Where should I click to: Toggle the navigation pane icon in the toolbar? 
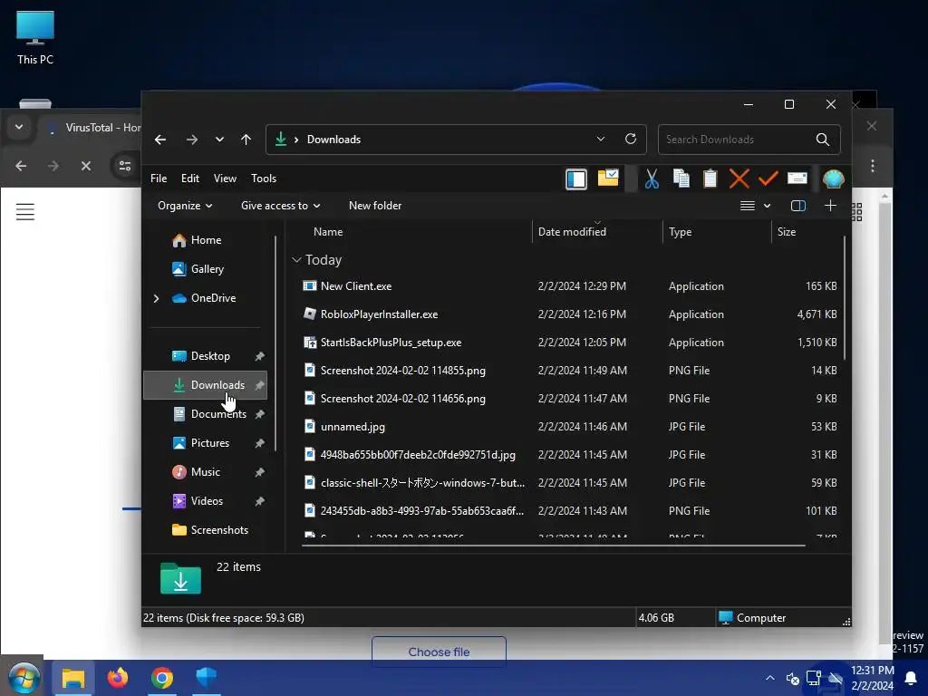575,179
